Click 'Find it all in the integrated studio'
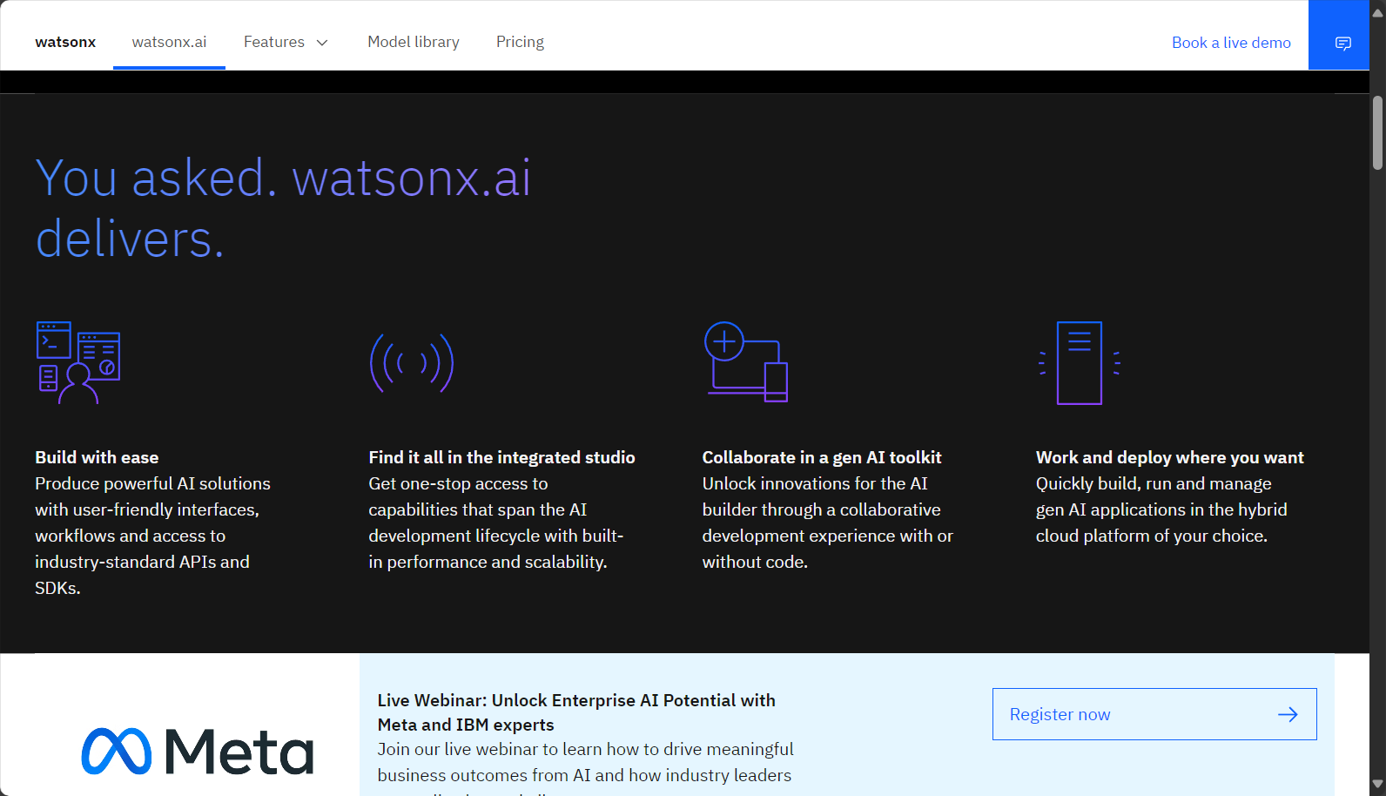This screenshot has width=1386, height=796. [x=501, y=457]
